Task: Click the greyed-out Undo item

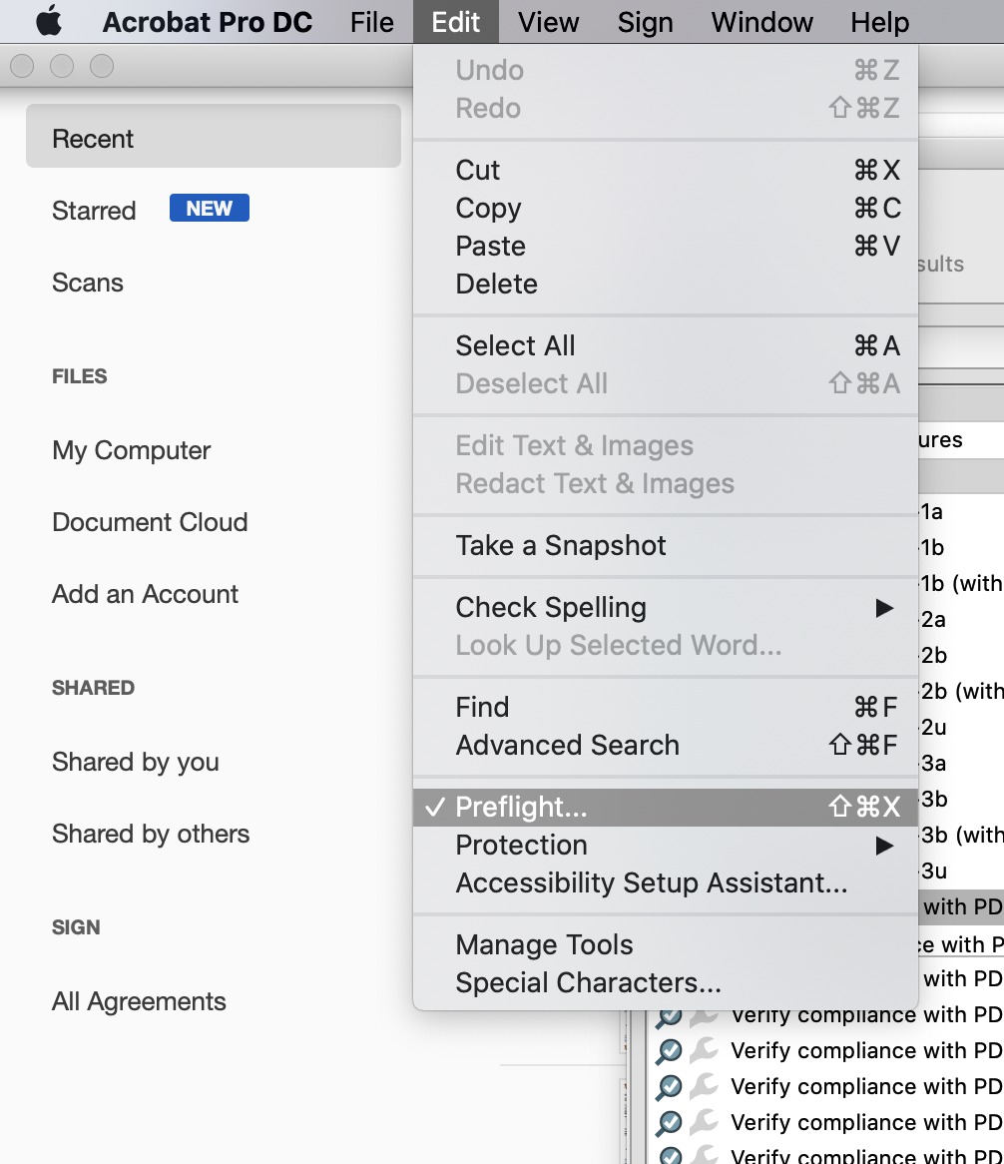Action: pos(666,71)
